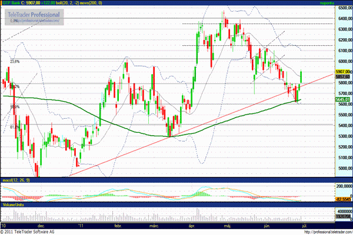Image resolution: width=353 pixels, height=235 pixels.
Task: Click the 'febr.' date on time axis
Action: [x=118, y=225]
